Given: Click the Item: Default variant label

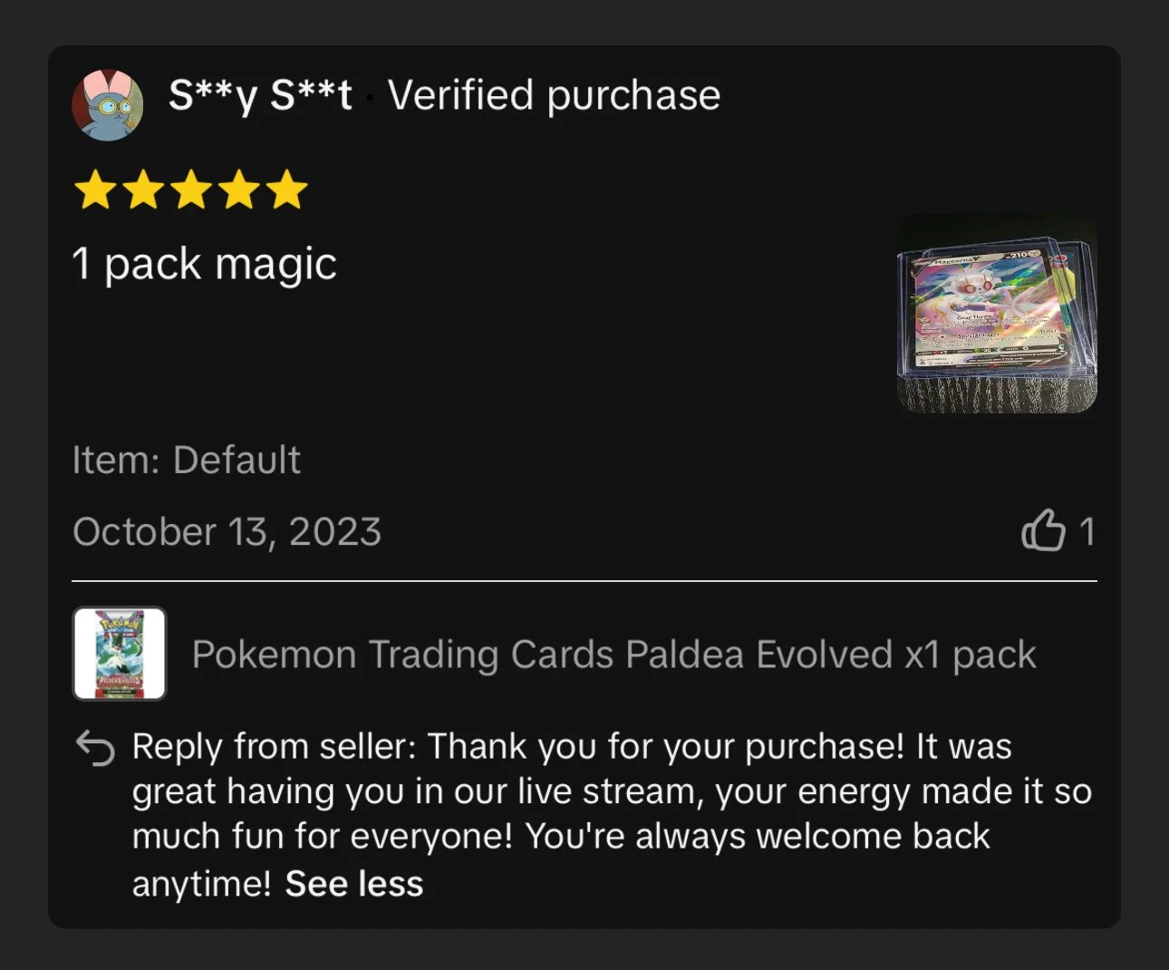Looking at the screenshot, I should click(x=187, y=461).
